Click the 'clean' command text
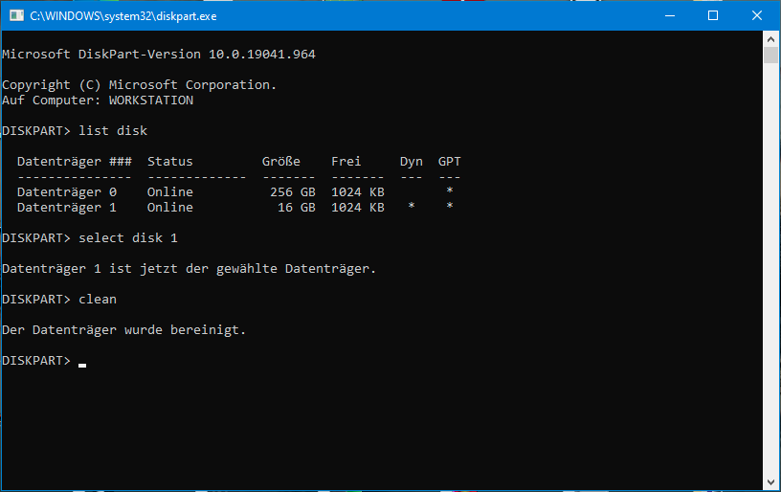 coord(98,299)
